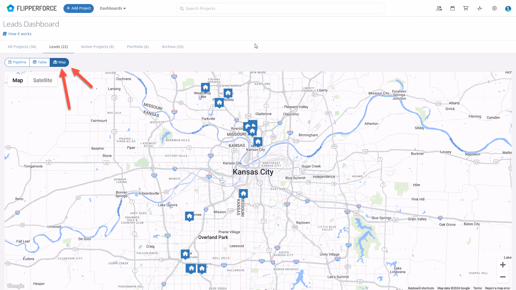
Task: Switch to Satellite imagery
Action: point(42,80)
